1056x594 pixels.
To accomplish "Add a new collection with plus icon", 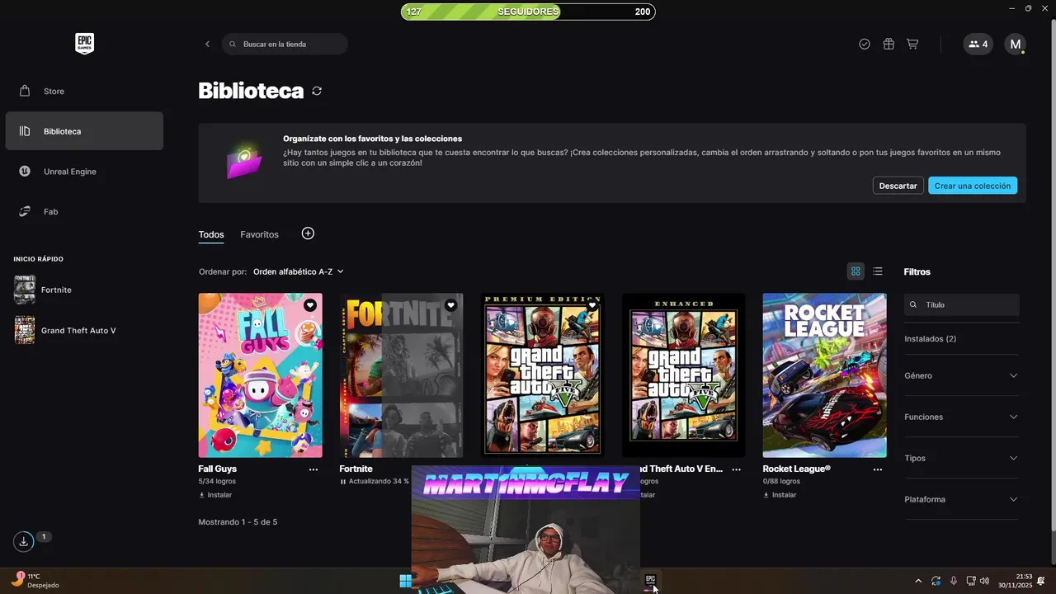I will pos(308,233).
